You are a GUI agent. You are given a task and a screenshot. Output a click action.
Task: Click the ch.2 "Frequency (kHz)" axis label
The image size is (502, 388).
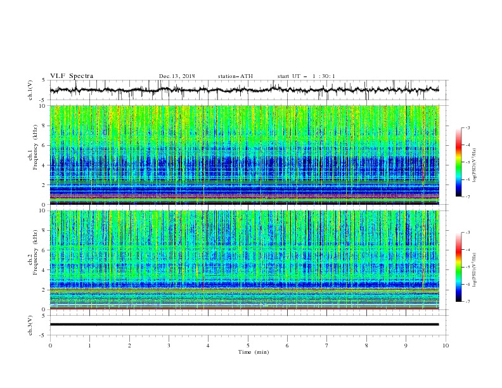[x=35, y=252]
